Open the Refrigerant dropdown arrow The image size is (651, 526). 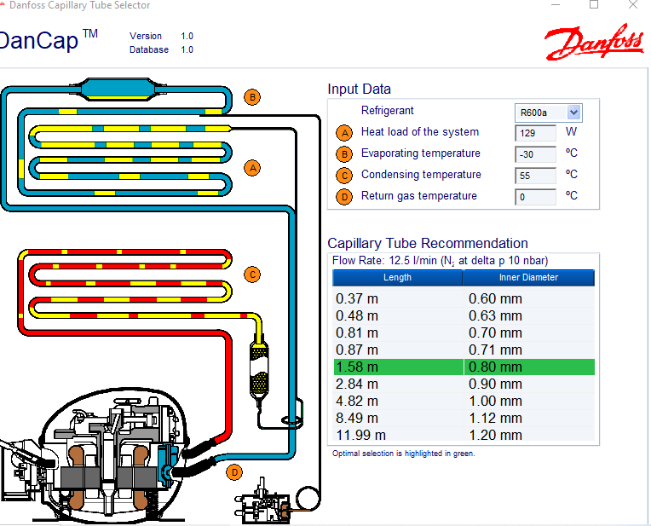(x=573, y=112)
